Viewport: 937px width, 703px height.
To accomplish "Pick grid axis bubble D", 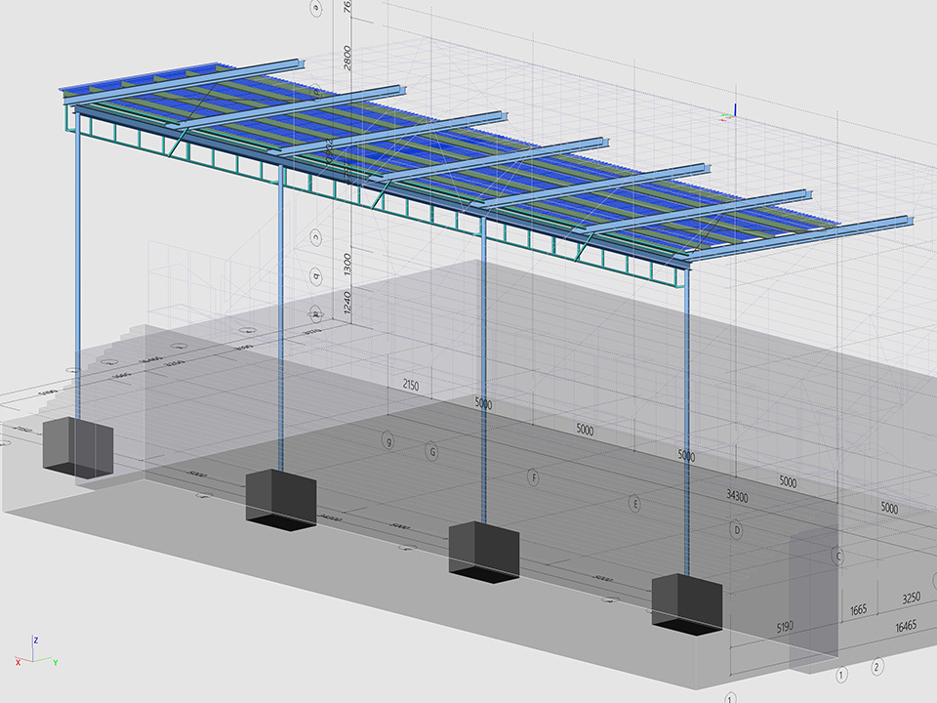I will coord(738,530).
